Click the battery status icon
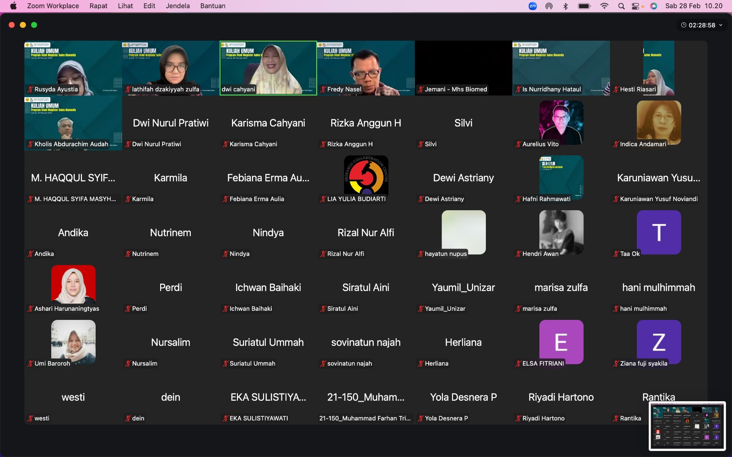This screenshot has height=457, width=732. [584, 6]
